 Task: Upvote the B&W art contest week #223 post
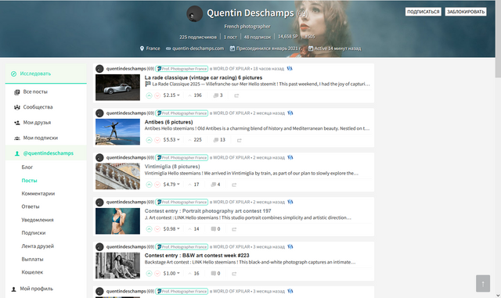(x=149, y=274)
